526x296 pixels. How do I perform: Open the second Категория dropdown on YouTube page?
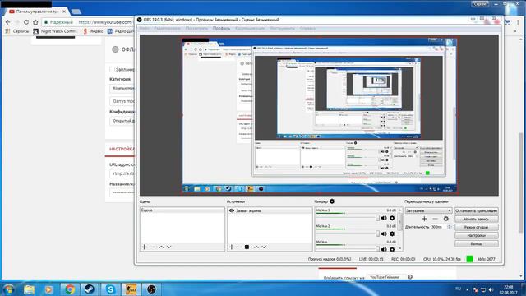pos(122,101)
